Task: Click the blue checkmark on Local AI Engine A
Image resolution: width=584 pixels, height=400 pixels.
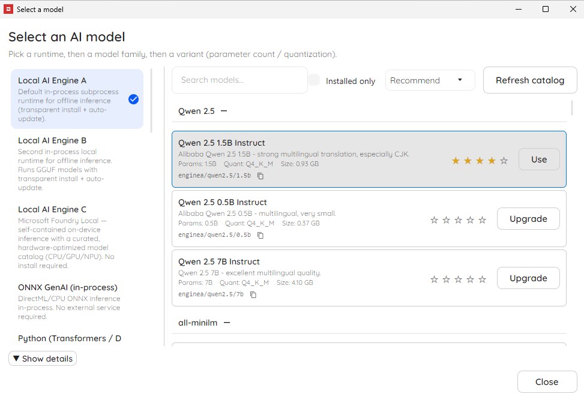Action: (x=133, y=100)
